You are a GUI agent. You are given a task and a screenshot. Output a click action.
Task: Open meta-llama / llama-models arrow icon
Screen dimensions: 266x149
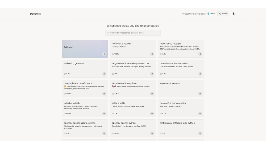tap(200, 74)
